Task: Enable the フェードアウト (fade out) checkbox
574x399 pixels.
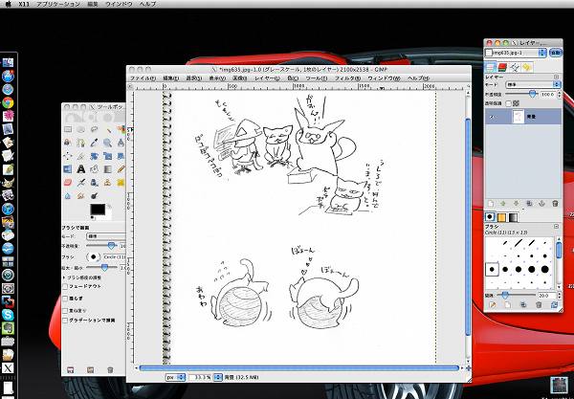Action: pyautogui.click(x=65, y=286)
